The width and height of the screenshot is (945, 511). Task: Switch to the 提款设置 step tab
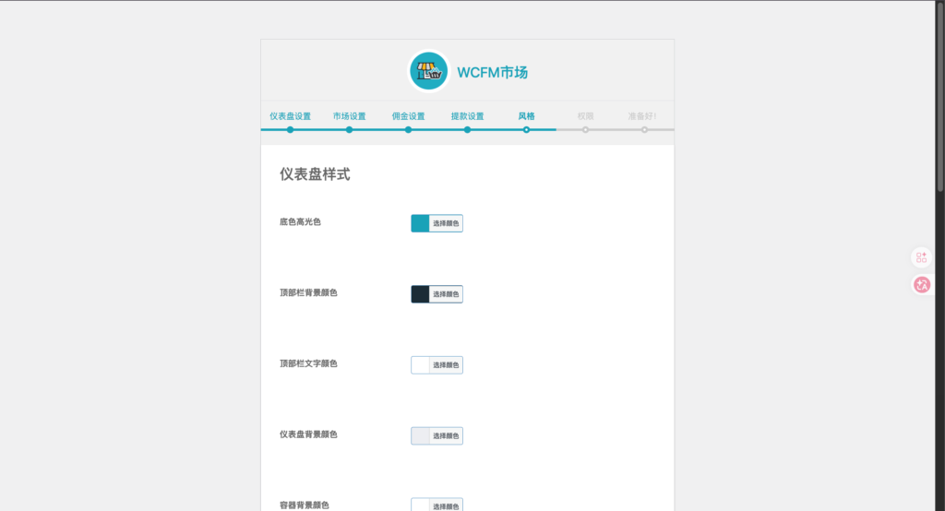[x=467, y=116]
